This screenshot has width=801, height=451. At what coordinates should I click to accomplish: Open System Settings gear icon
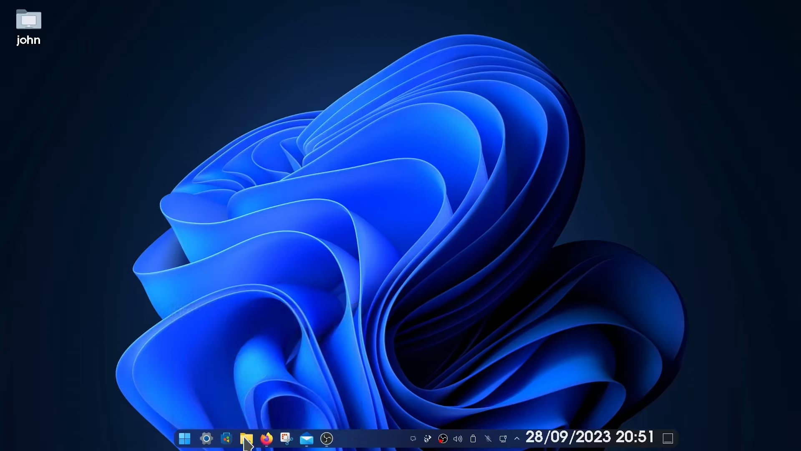tap(206, 438)
